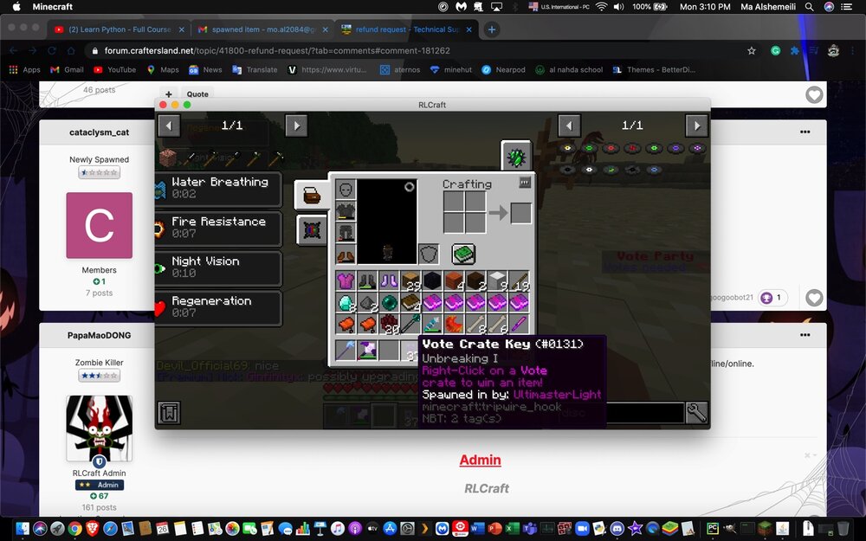
Task: Bookmark page with the address bar star
Action: pyautogui.click(x=751, y=50)
